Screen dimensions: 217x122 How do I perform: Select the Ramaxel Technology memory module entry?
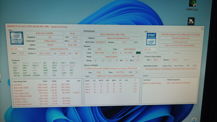112,68
